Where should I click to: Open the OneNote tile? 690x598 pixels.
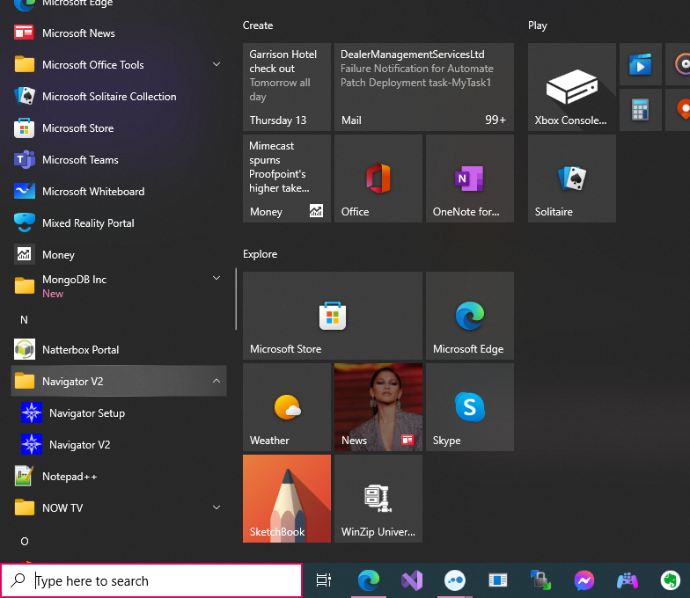click(x=470, y=178)
